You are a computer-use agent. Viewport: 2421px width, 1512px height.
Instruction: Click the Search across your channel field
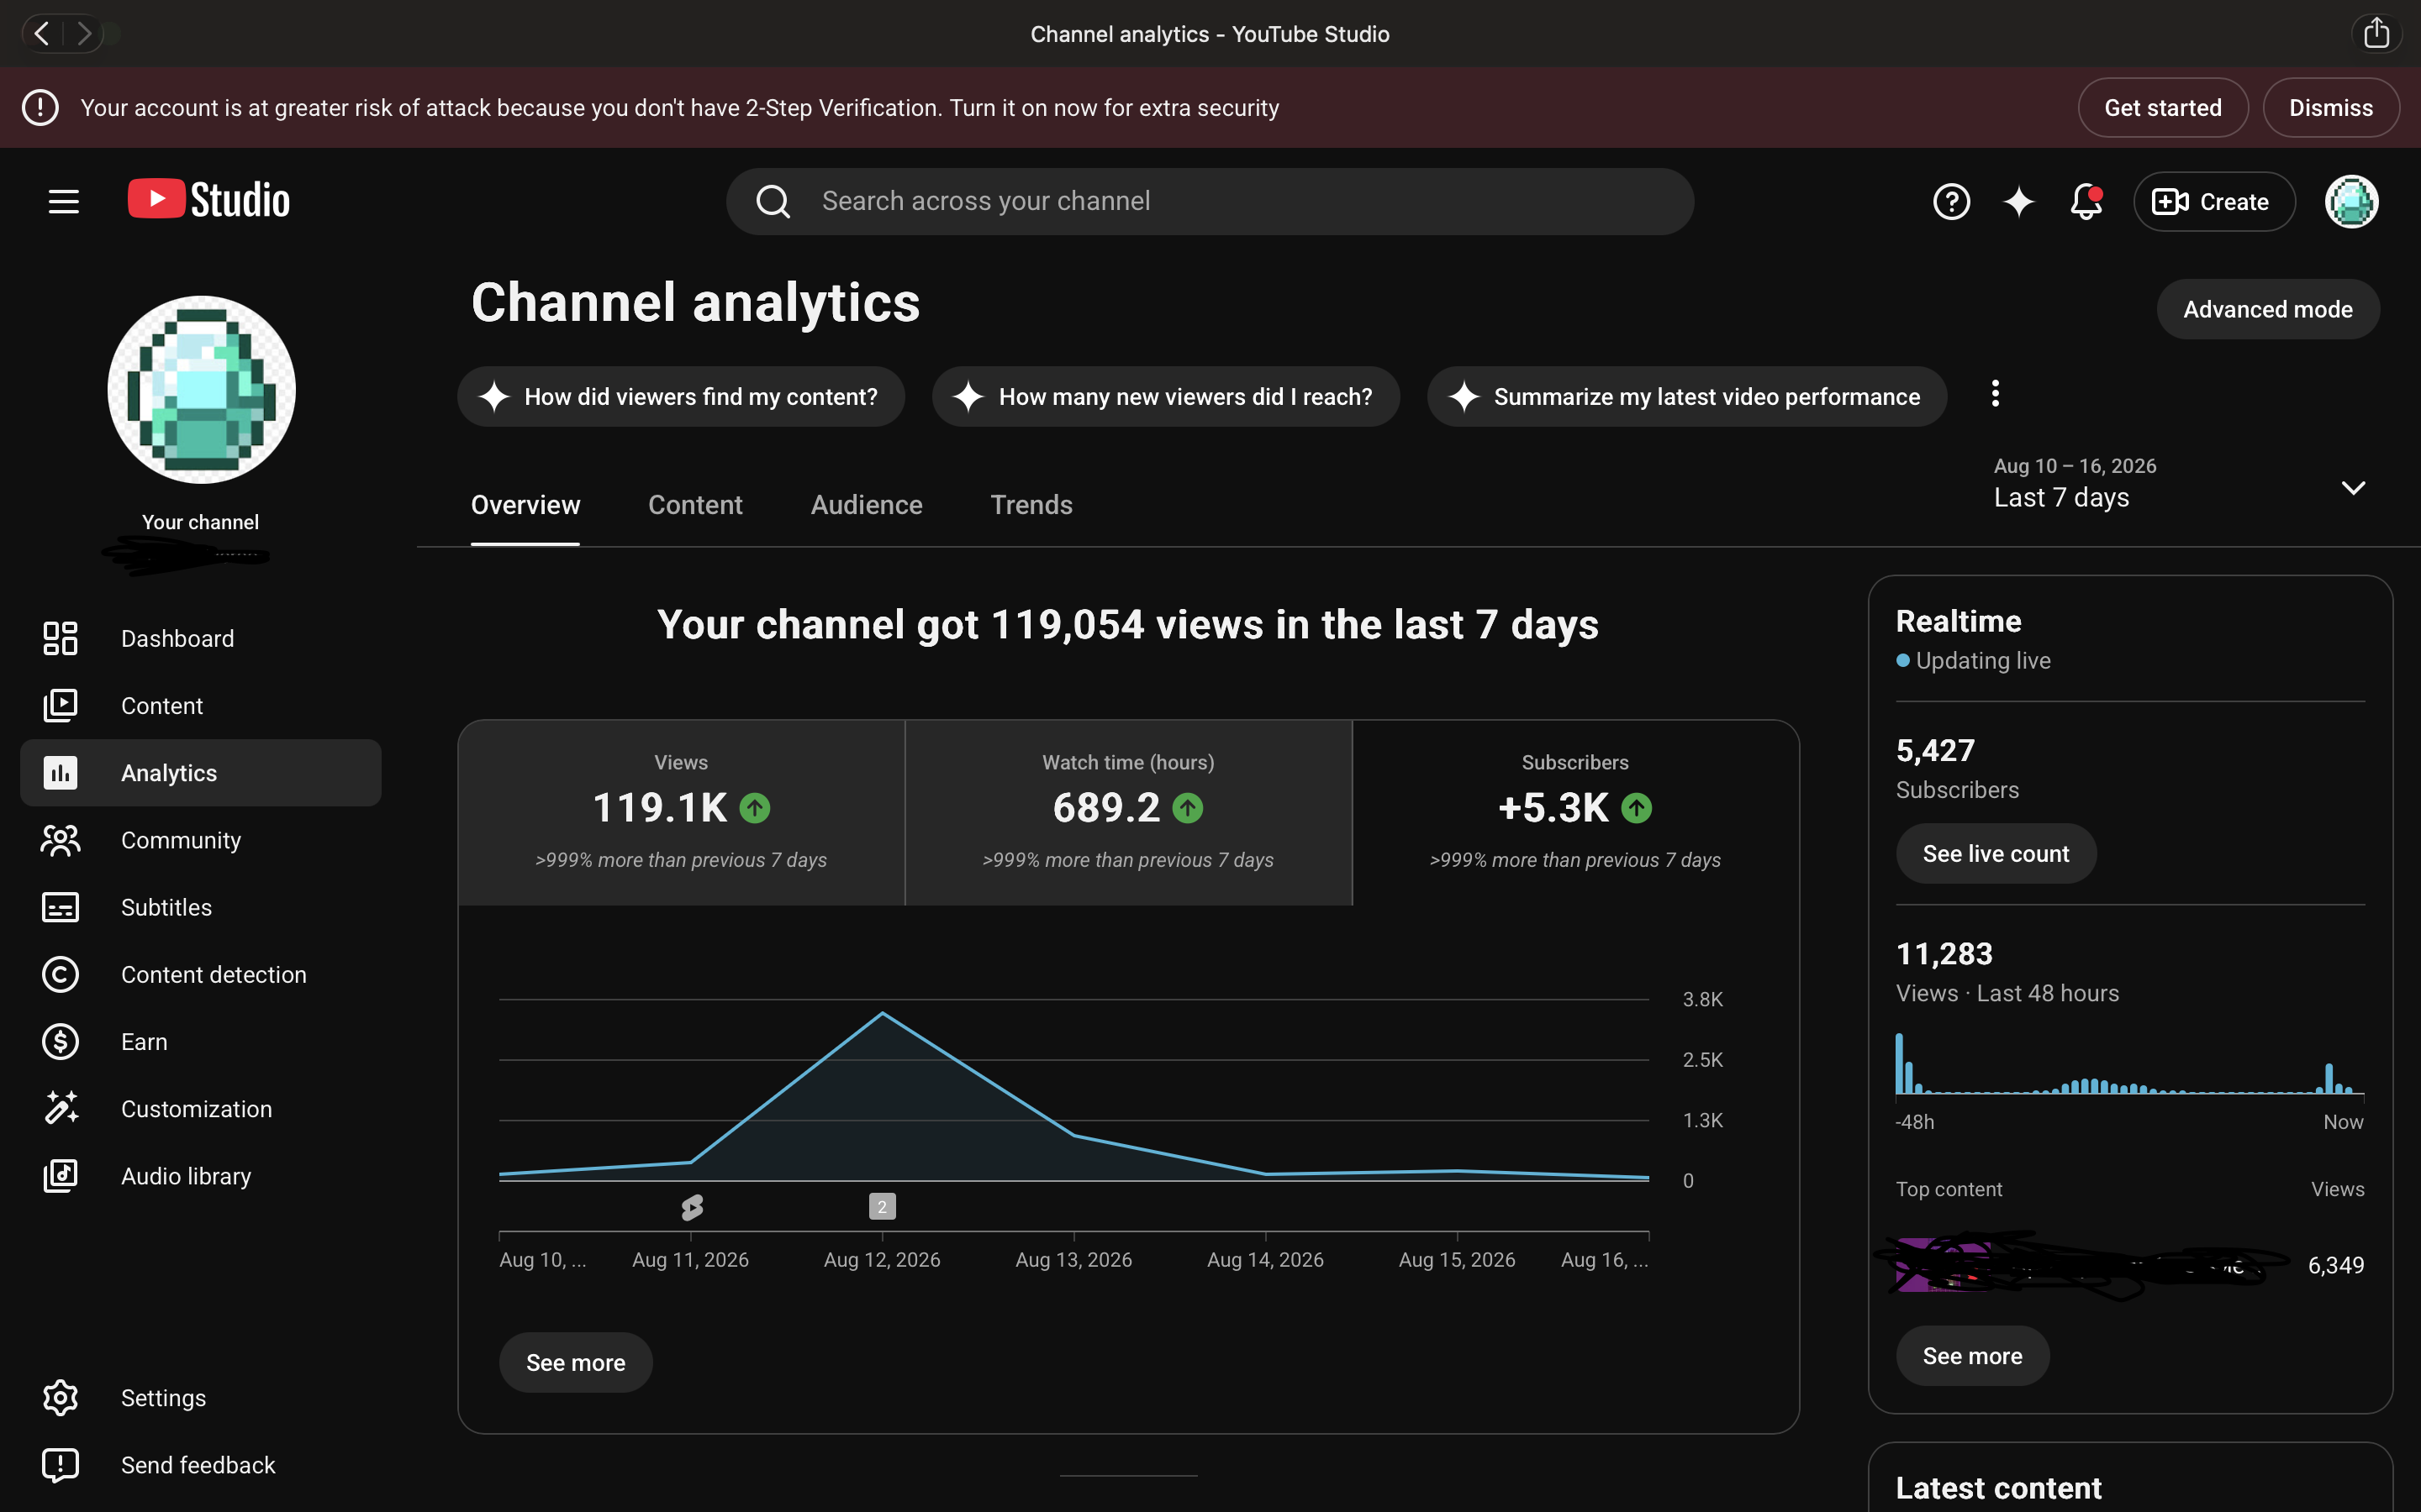1210,201
